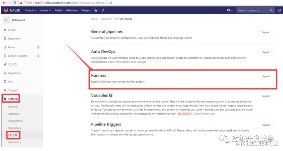283x151 pixels.
Task: Click the Variables help question icon
Action: pos(111,95)
